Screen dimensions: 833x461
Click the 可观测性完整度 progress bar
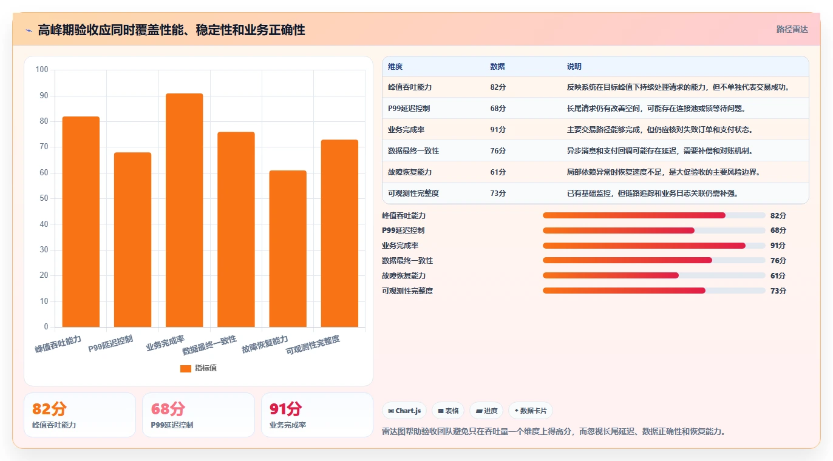click(x=654, y=291)
